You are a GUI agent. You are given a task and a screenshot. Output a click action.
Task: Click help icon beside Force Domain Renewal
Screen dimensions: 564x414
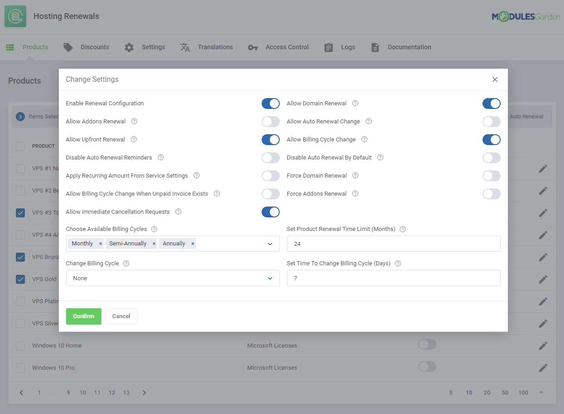pyautogui.click(x=355, y=176)
